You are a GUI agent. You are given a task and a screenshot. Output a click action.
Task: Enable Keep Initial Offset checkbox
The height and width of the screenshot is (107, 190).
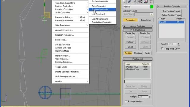pyautogui.click(x=162, y=49)
